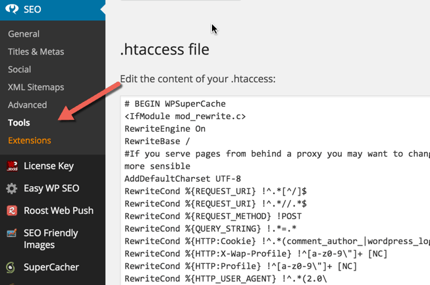
Task: Click the Roost Web Push icon
Action: [12, 211]
